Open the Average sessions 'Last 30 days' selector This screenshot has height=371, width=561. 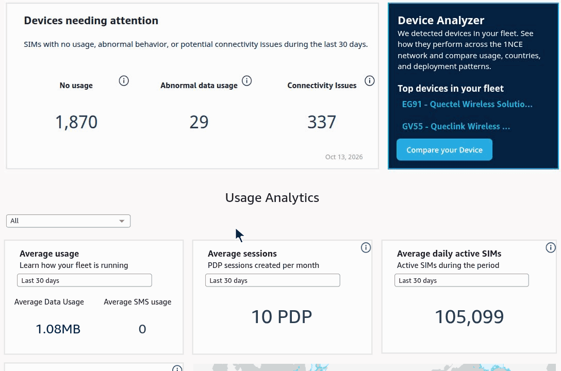click(x=273, y=280)
